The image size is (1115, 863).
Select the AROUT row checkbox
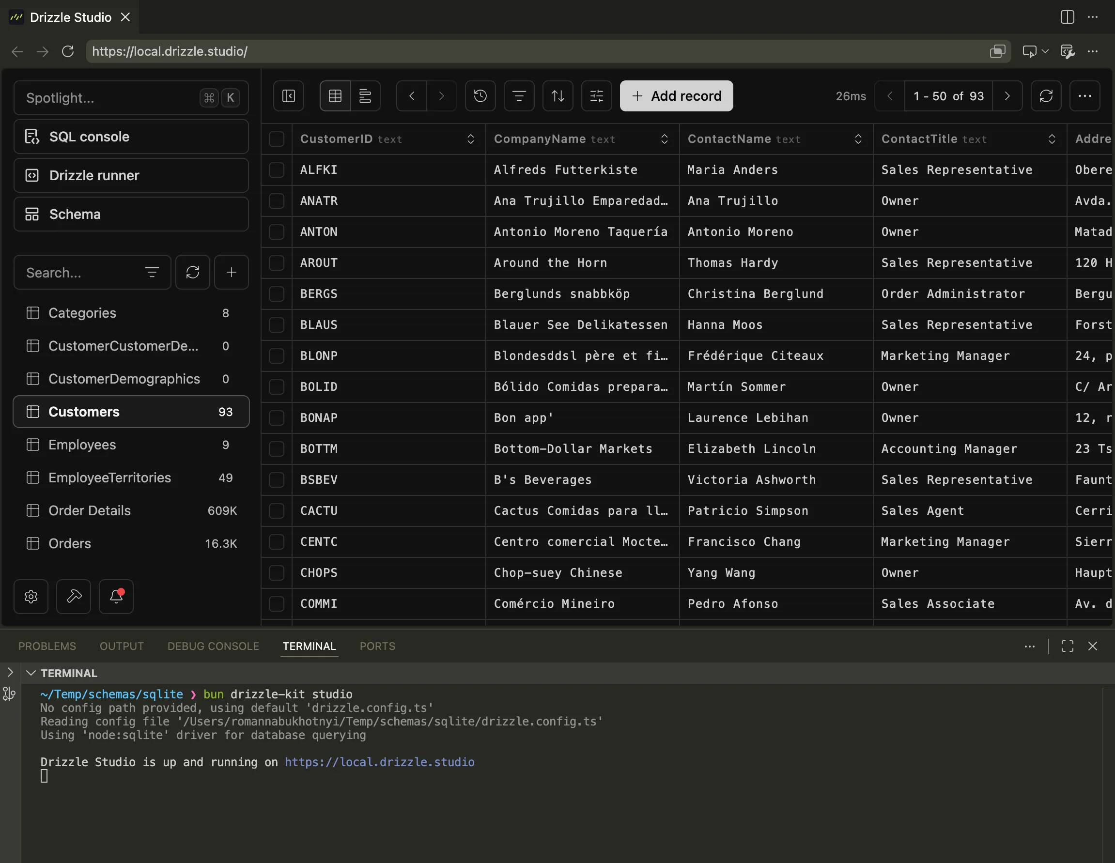point(276,263)
